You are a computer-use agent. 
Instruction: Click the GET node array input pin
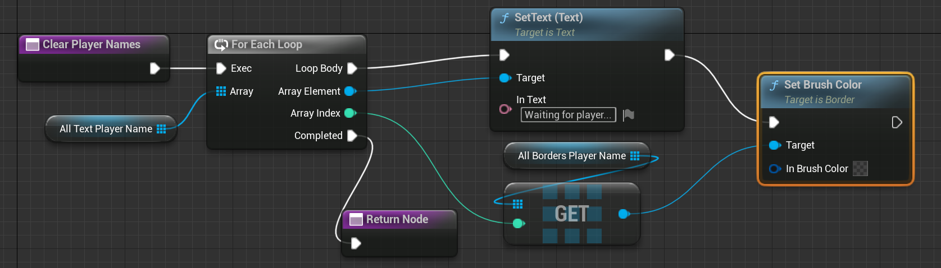tap(517, 204)
